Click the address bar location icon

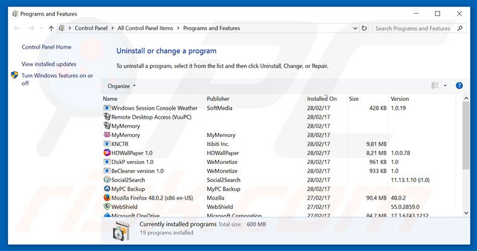62,28
